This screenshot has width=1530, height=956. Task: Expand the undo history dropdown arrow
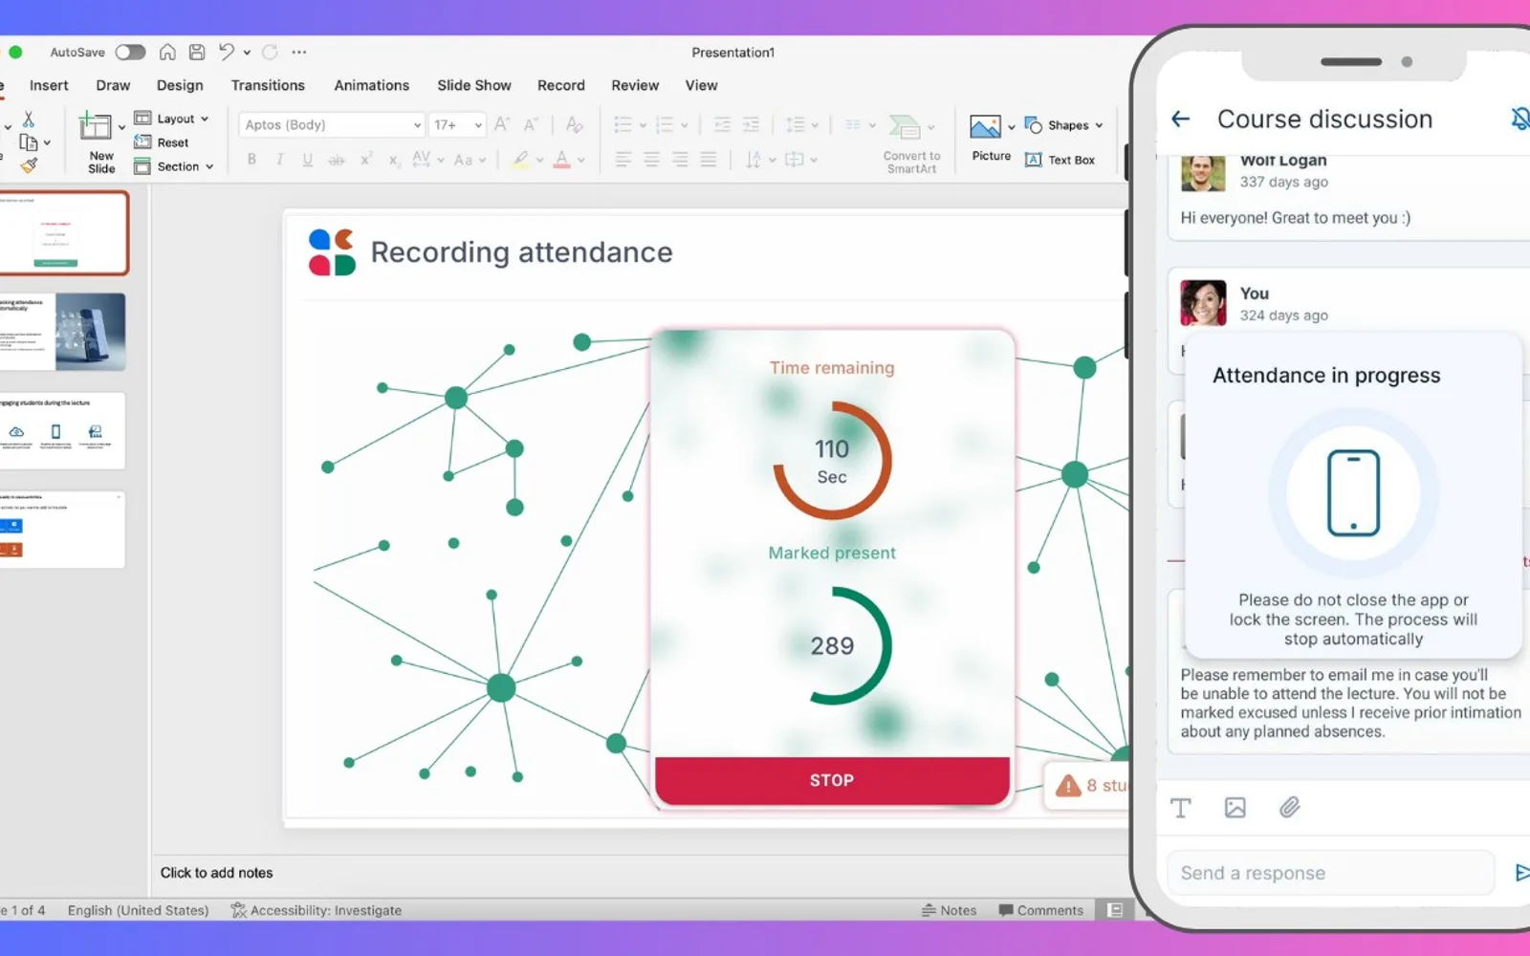(x=247, y=53)
